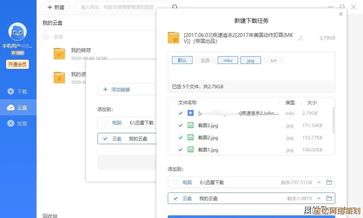Click the 文件名称 column header
This screenshot has height=218, width=363.
click(x=188, y=102)
